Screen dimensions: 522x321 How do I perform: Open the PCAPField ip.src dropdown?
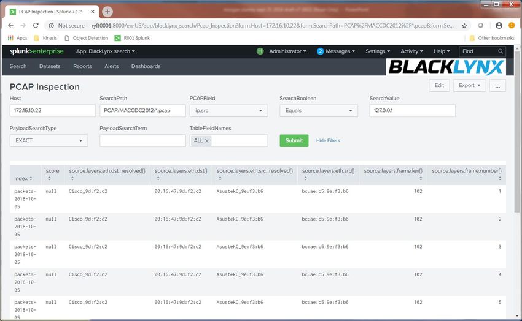pyautogui.click(x=228, y=110)
